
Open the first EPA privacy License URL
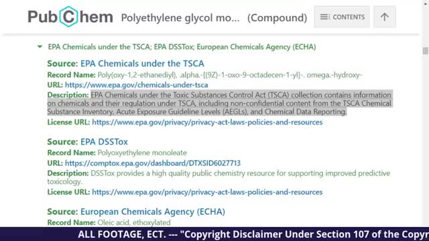207,122
